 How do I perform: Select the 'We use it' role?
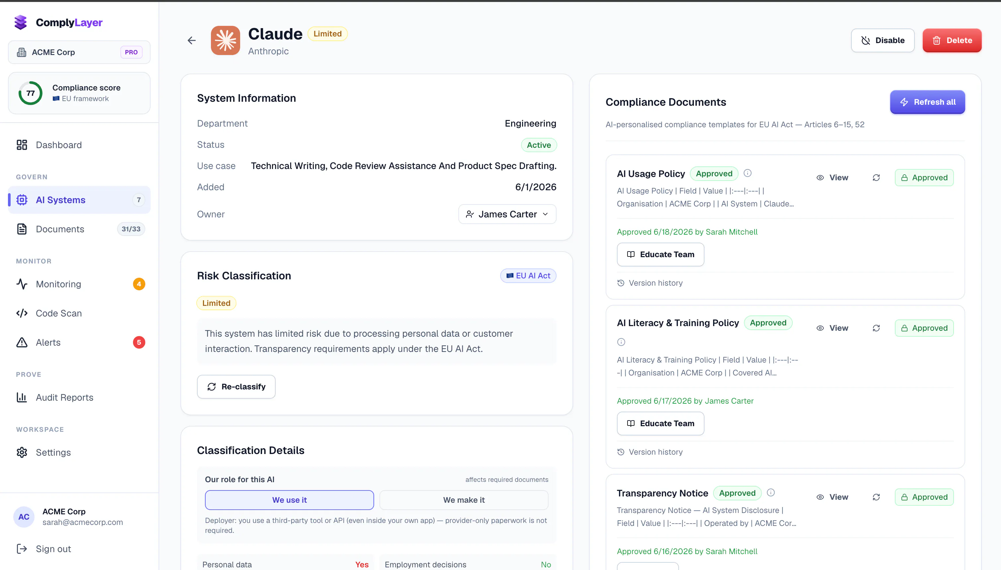tap(290, 500)
